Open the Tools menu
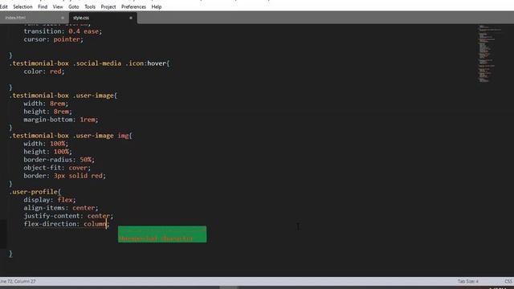This screenshot has height=289, width=514. (90, 6)
